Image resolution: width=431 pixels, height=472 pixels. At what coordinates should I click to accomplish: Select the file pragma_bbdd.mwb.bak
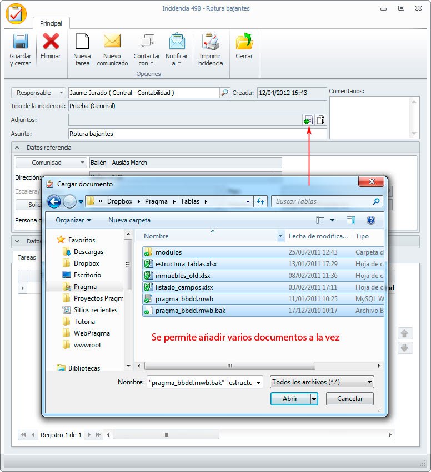(263, 311)
